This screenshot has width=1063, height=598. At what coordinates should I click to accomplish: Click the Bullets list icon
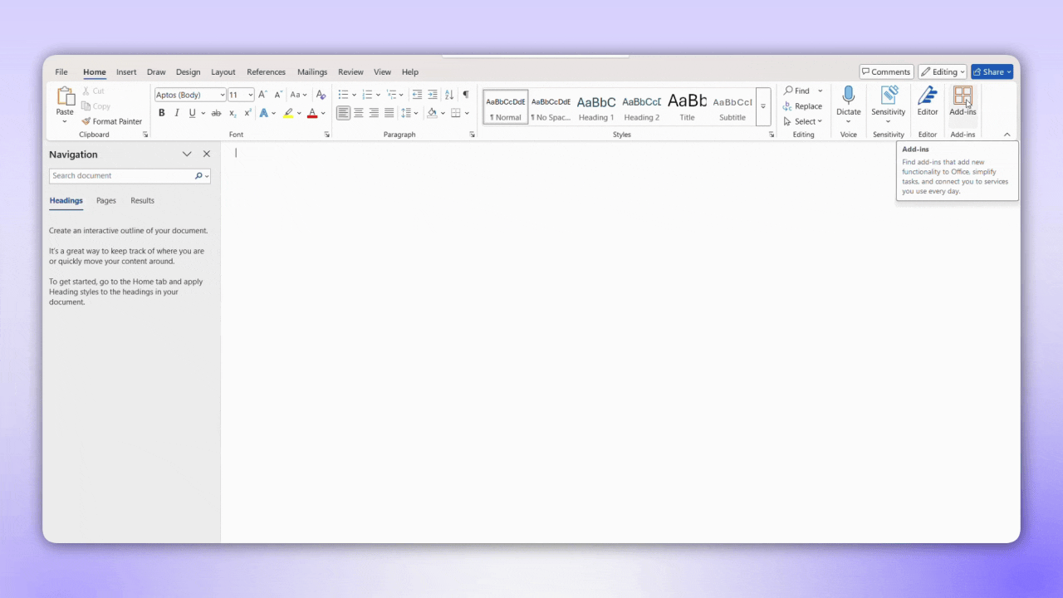pos(343,95)
